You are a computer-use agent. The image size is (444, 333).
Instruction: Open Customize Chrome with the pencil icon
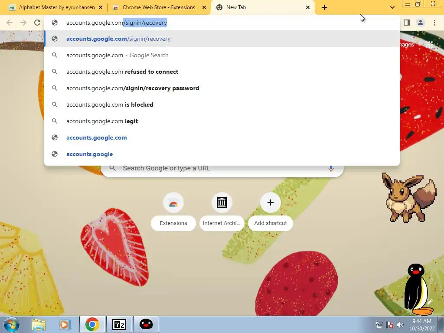pyautogui.click(x=430, y=302)
